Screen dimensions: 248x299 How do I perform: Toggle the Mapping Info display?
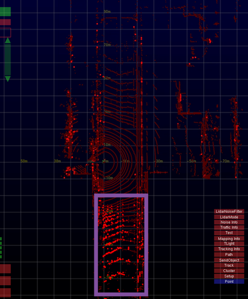(x=229, y=239)
